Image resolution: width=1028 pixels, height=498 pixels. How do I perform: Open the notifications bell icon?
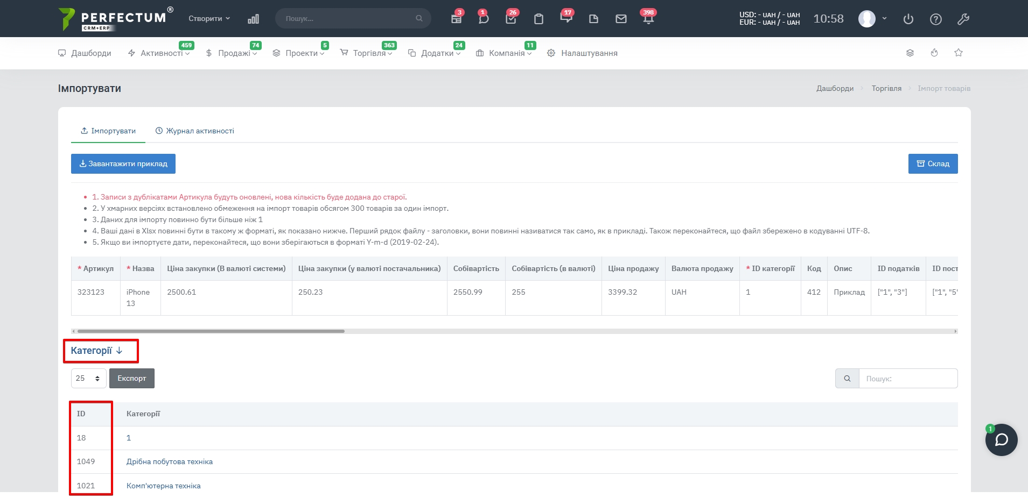point(648,19)
